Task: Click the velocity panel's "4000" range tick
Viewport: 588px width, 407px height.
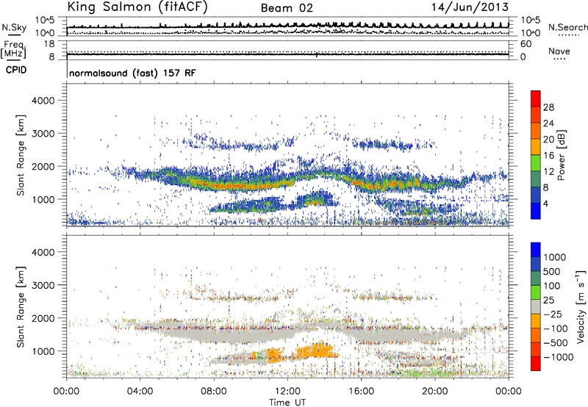Action: tap(43, 252)
